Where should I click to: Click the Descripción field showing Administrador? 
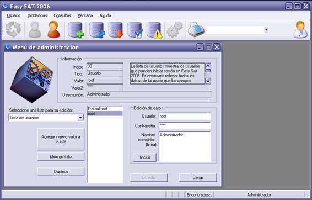coord(149,94)
